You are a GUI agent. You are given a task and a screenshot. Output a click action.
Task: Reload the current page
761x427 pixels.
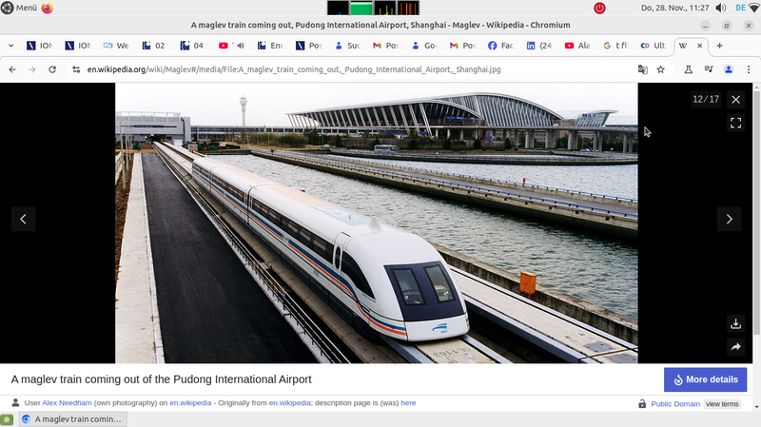(52, 69)
